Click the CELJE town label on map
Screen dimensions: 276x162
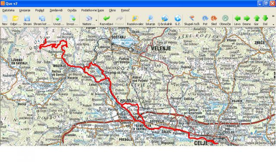coord(201,143)
